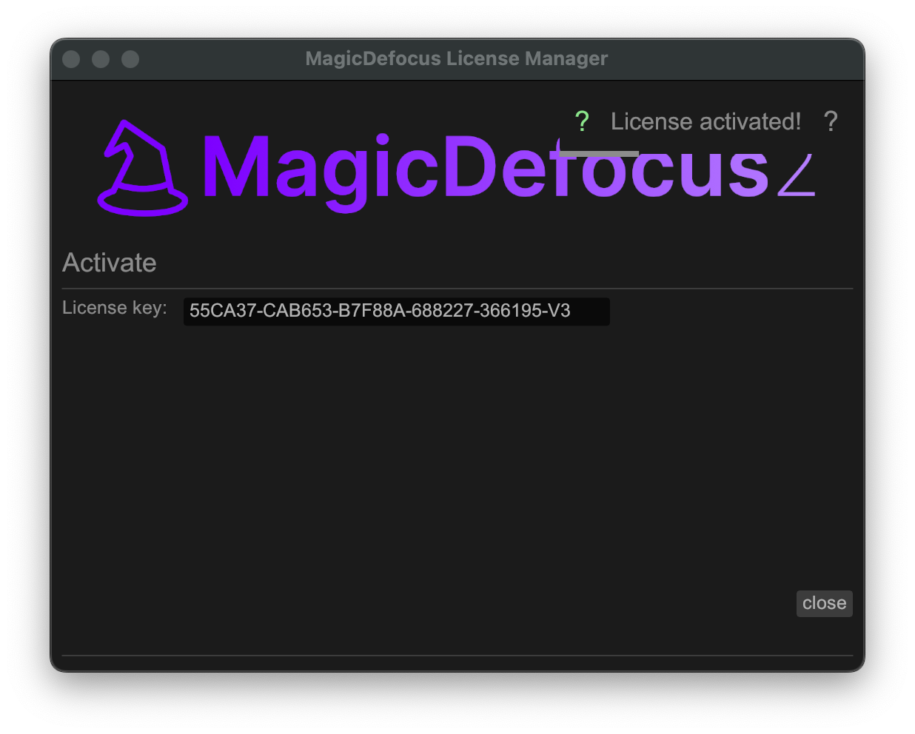Close the window using the title bar button
Image resolution: width=915 pixels, height=734 pixels.
coord(71,59)
